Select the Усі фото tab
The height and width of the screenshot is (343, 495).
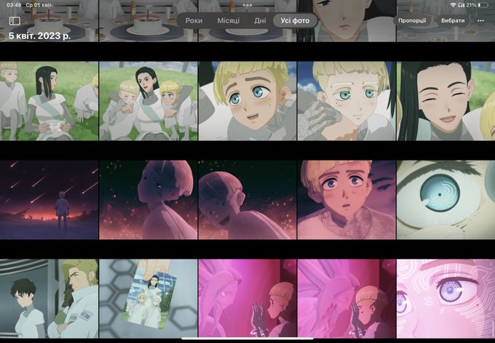[x=295, y=21]
